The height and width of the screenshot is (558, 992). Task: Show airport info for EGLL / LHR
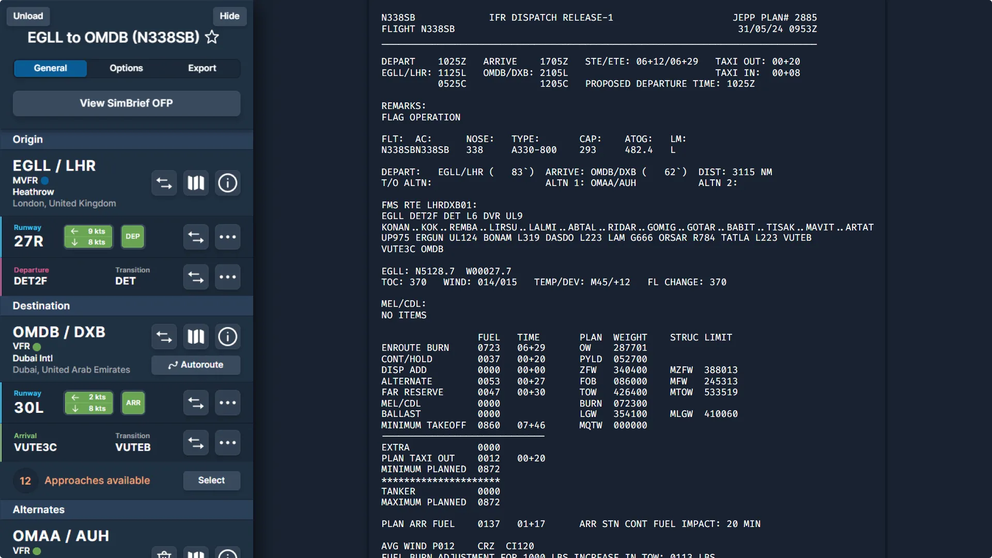point(227,183)
